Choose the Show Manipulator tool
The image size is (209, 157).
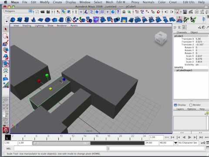click(x=6, y=85)
